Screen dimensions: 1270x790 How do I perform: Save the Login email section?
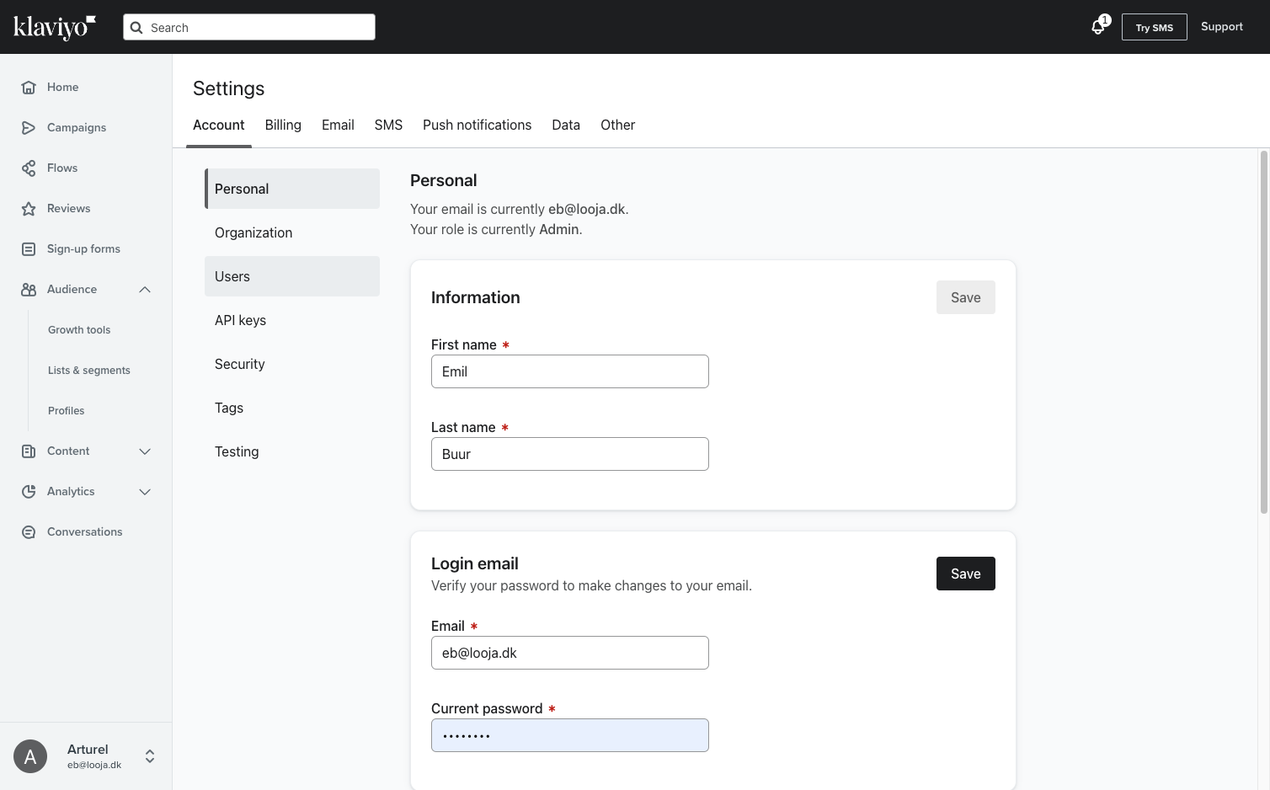tap(966, 574)
